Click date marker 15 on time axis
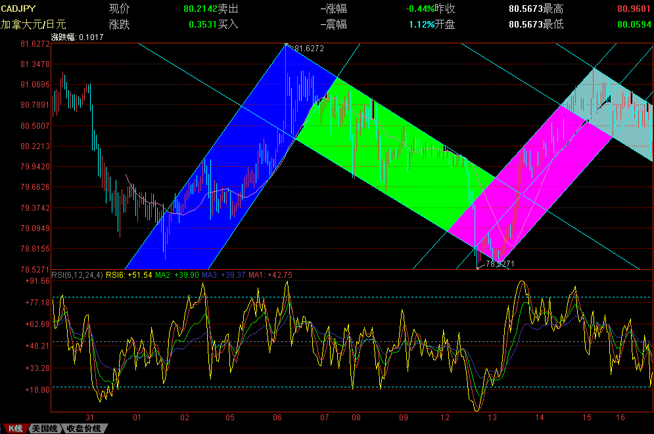 pyautogui.click(x=587, y=418)
